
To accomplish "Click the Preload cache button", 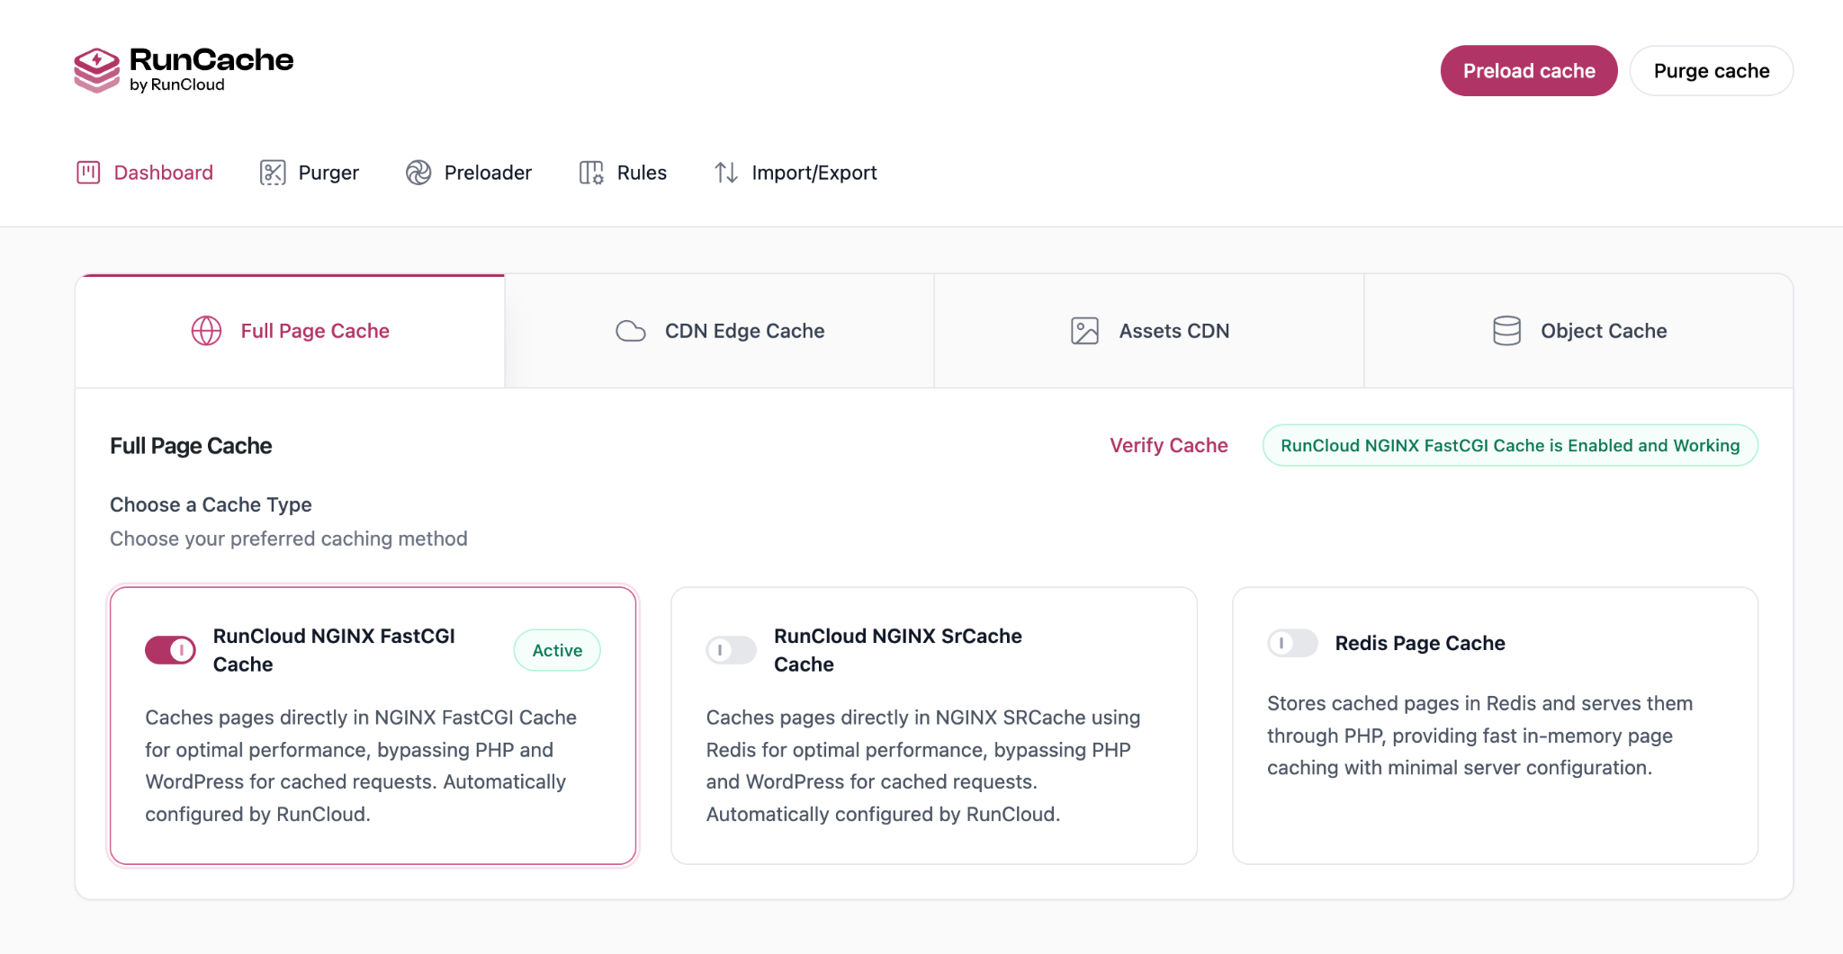I will coord(1529,71).
